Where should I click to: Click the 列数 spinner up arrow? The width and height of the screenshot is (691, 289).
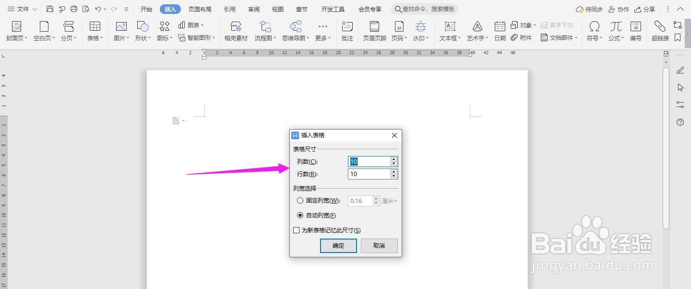coord(394,159)
